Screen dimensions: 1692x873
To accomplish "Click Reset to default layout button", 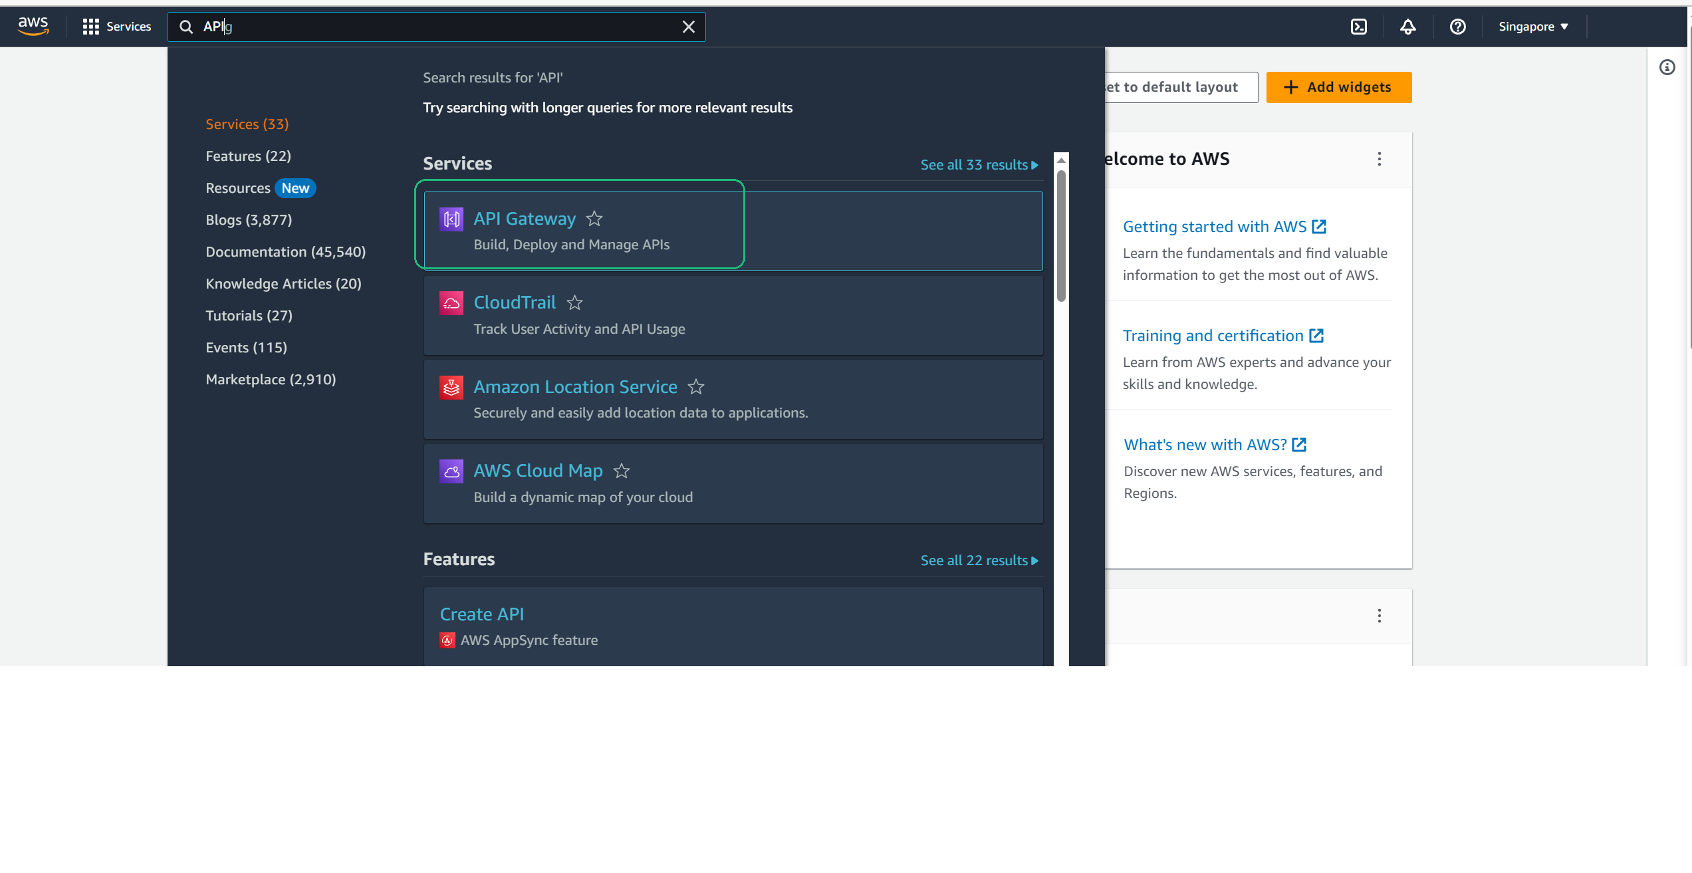I will coord(1181,87).
